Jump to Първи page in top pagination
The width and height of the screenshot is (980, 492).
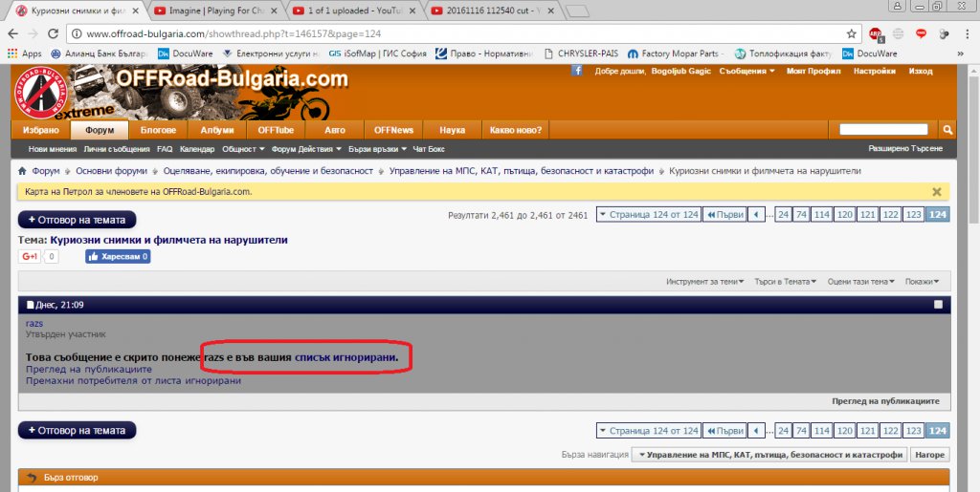pos(725,215)
